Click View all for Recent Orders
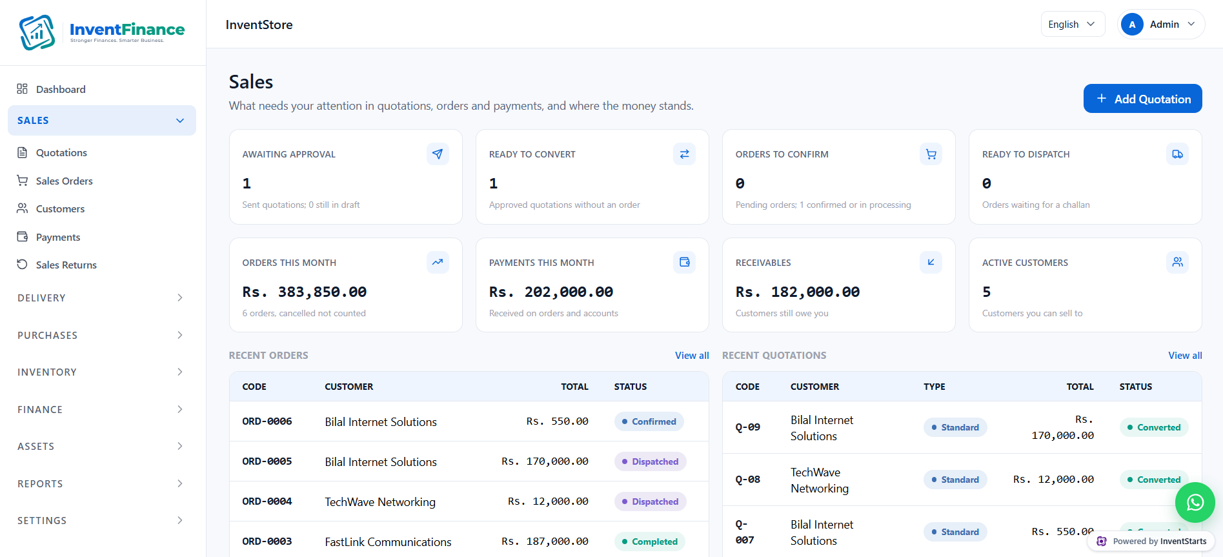Screen dimensions: 1223x557 pos(692,356)
